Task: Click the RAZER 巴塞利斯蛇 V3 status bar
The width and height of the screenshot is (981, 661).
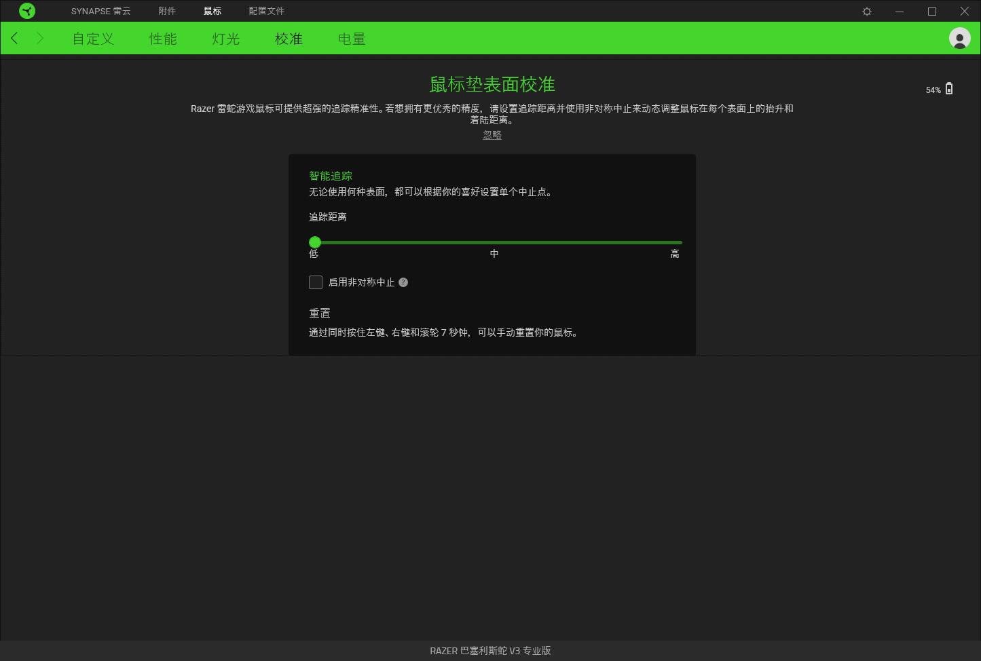Action: pos(490,650)
